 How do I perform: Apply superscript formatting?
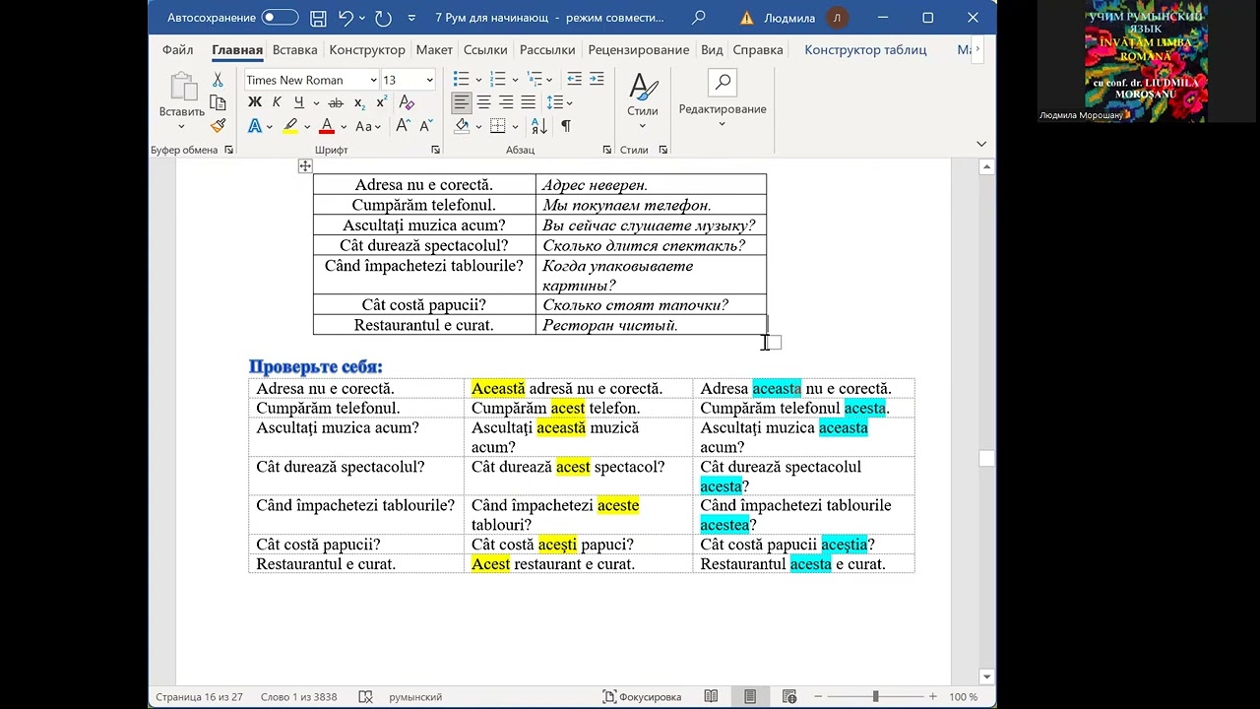381,102
